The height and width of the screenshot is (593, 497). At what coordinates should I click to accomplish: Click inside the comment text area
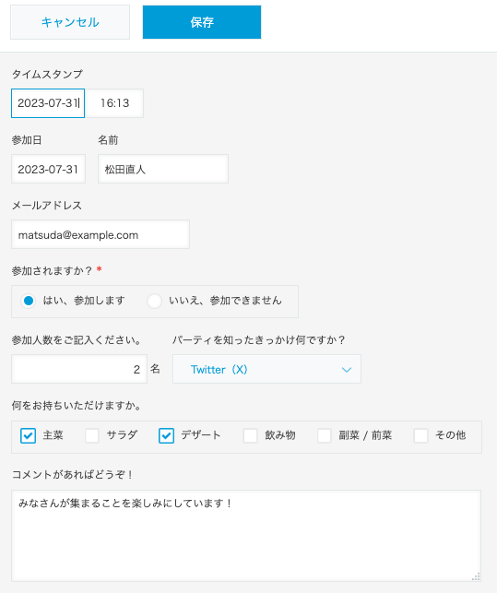pos(246,536)
